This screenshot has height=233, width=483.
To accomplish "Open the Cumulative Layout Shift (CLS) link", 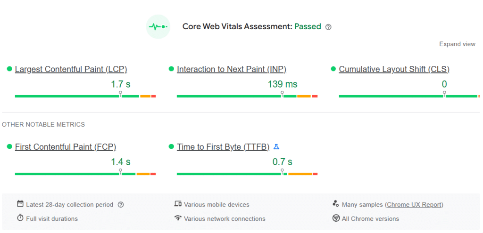I will point(394,69).
